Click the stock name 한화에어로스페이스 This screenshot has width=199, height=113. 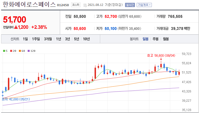point(29,5)
